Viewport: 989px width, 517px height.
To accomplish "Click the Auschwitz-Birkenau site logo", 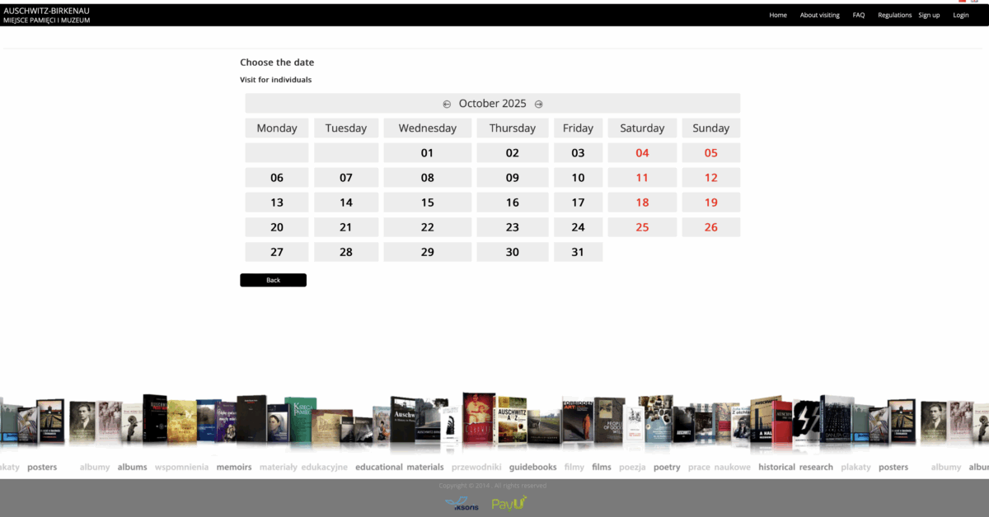I will click(47, 15).
